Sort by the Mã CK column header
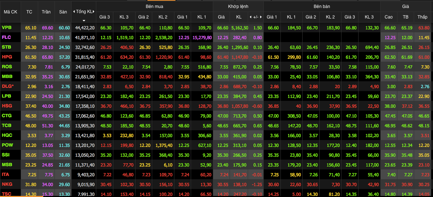 click(x=11, y=12)
